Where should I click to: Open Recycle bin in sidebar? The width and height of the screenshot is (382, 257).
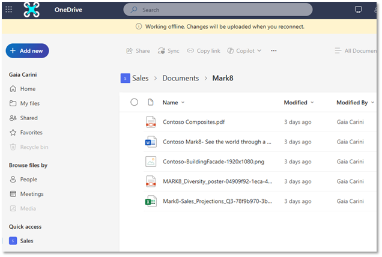coord(29,147)
